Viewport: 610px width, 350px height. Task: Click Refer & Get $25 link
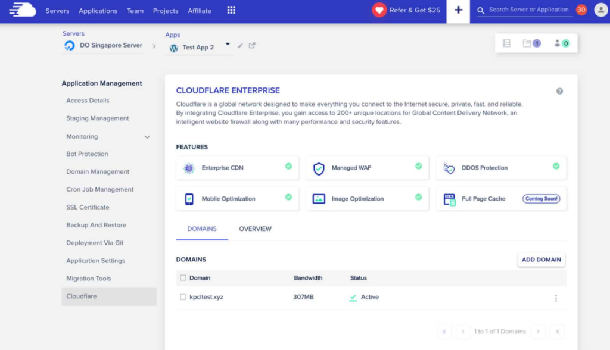(415, 10)
